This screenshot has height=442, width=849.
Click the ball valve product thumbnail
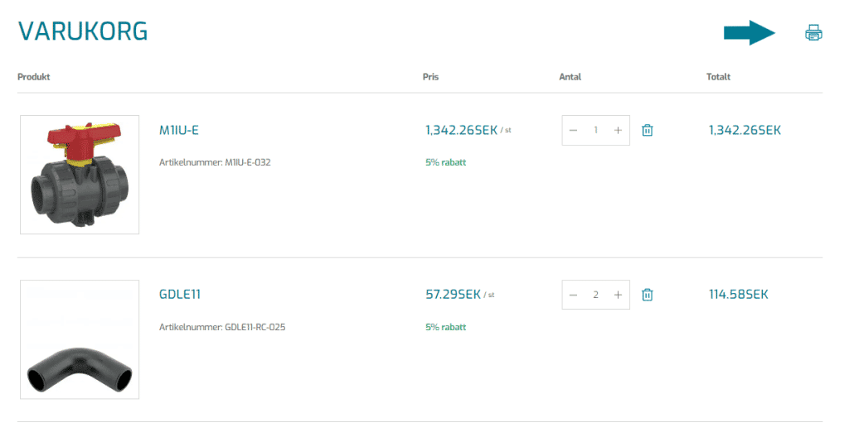(80, 175)
